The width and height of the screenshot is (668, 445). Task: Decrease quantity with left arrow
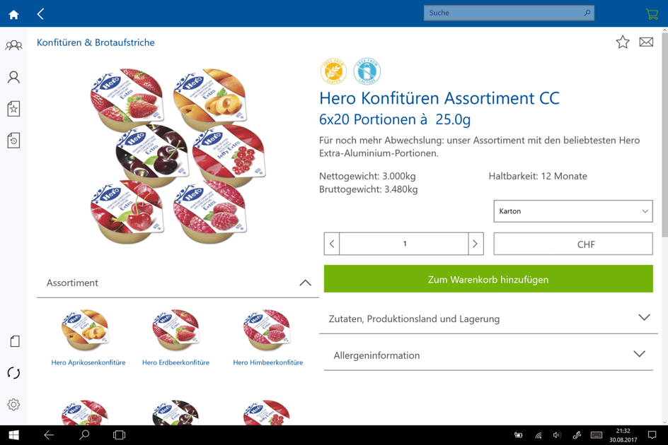point(332,244)
